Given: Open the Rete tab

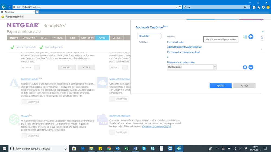Looking at the screenshot, I should pyautogui.click(x=72, y=38).
